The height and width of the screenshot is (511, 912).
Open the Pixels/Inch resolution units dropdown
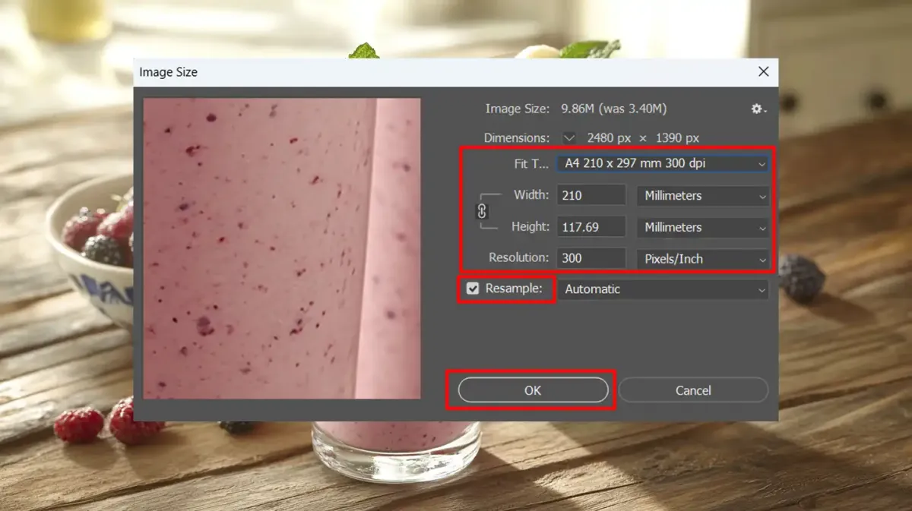point(703,259)
